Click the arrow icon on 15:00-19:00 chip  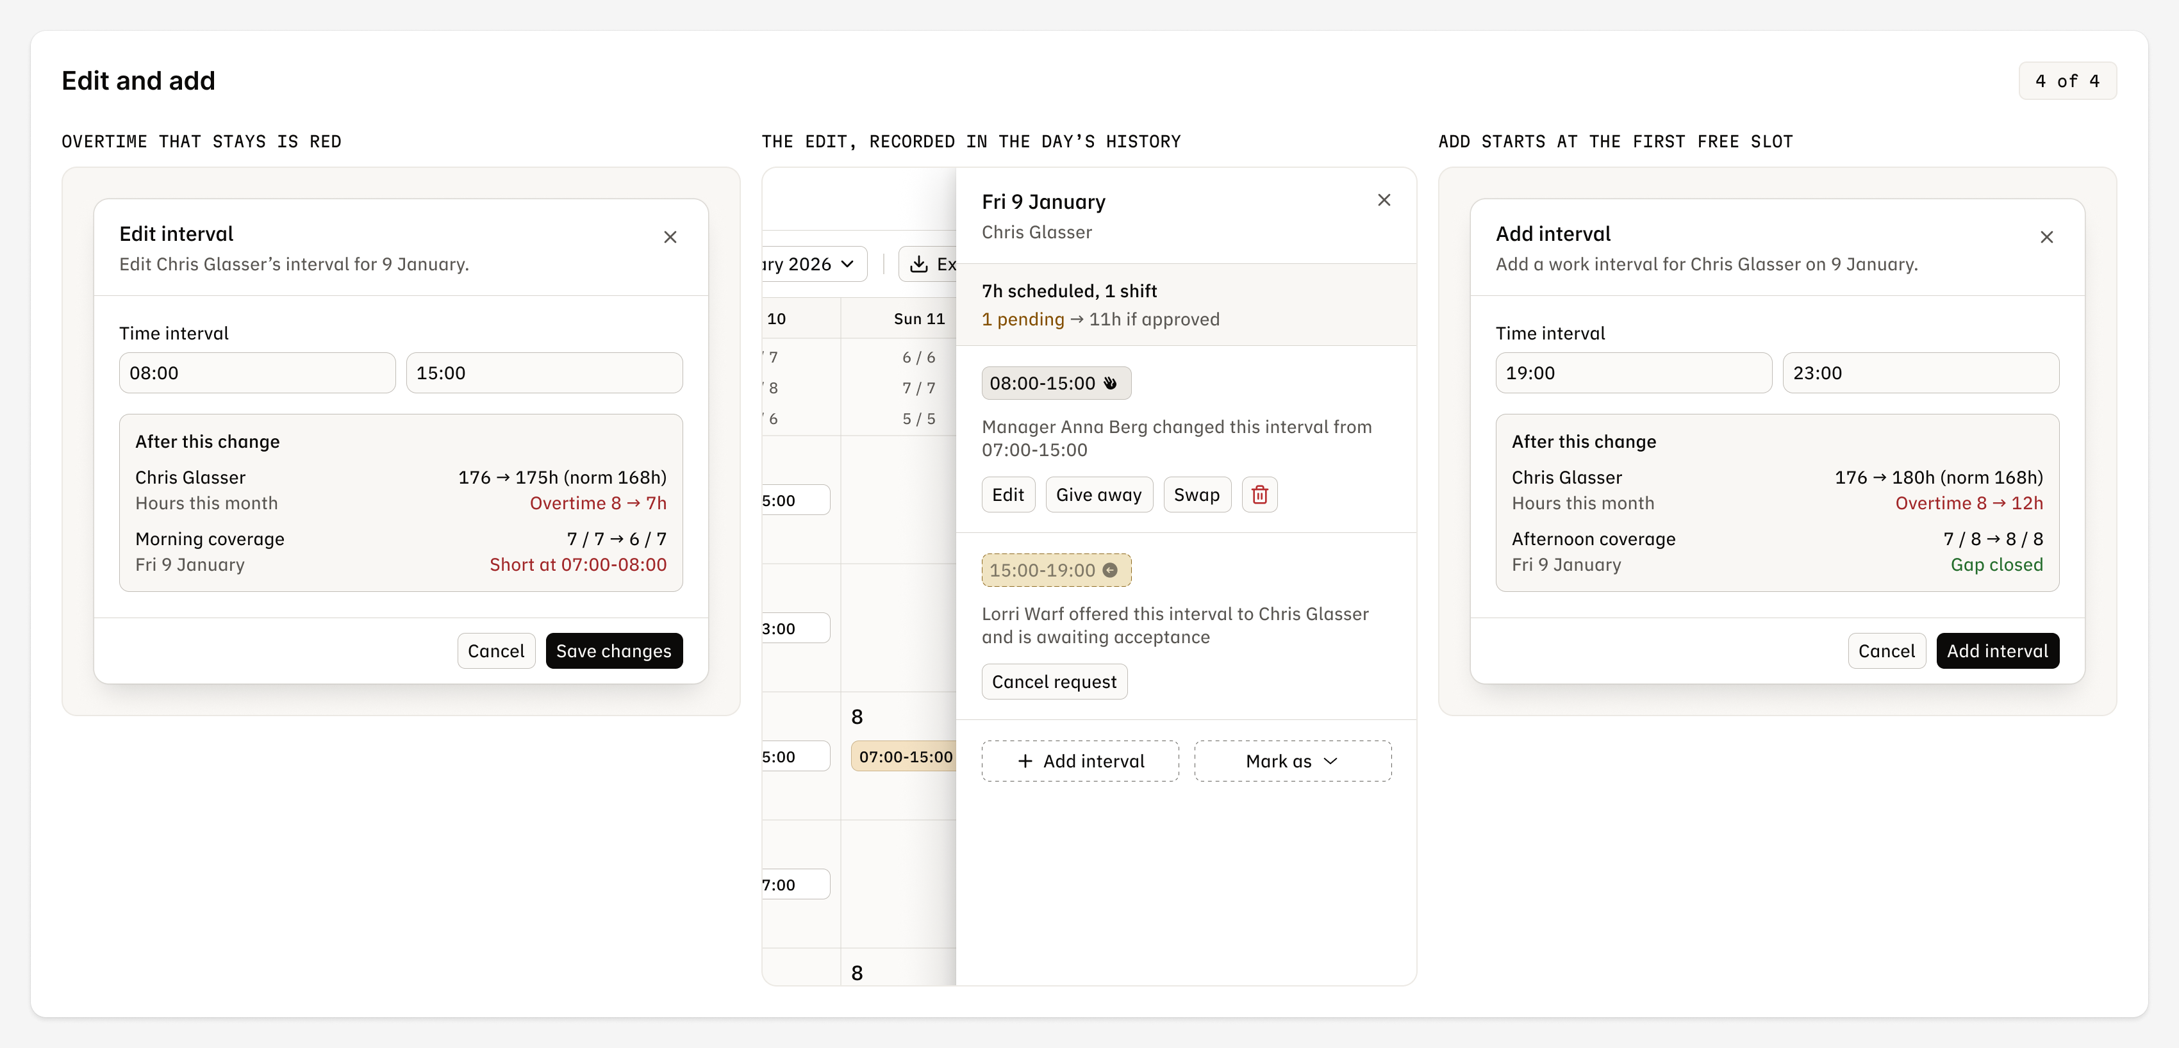tap(1110, 571)
